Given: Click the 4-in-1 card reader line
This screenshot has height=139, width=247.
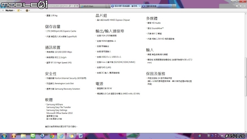Looking at the screenshot, I should click(x=116, y=62).
